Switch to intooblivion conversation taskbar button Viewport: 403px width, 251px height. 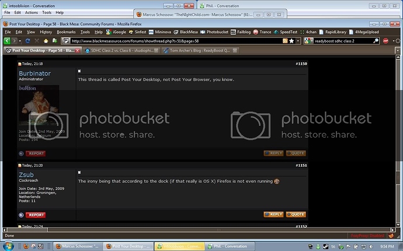[x=180, y=246]
